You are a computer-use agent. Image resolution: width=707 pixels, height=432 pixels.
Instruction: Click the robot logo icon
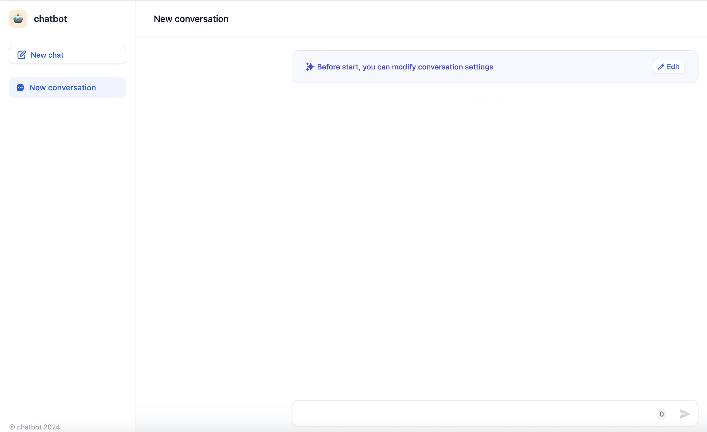18,19
